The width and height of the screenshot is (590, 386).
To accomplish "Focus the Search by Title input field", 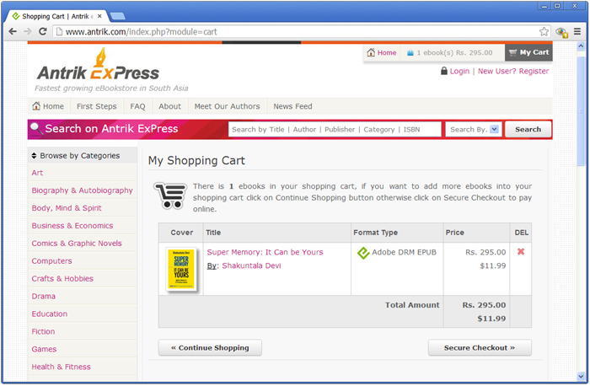I will 335,130.
